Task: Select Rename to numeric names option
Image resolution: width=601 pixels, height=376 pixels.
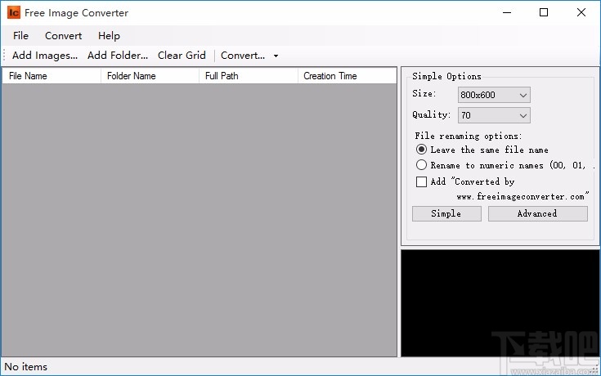Action: 505,165
